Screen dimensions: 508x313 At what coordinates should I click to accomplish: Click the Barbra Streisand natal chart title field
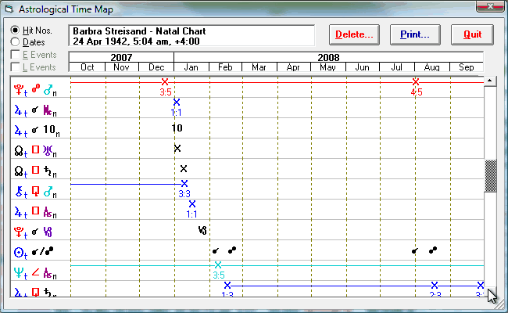tap(191, 36)
